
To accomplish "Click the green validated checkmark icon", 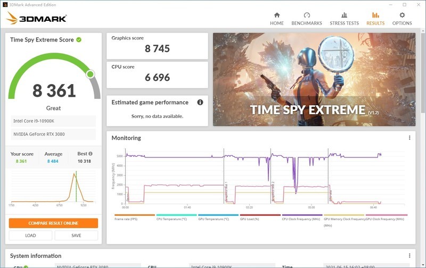I will [79, 39].
